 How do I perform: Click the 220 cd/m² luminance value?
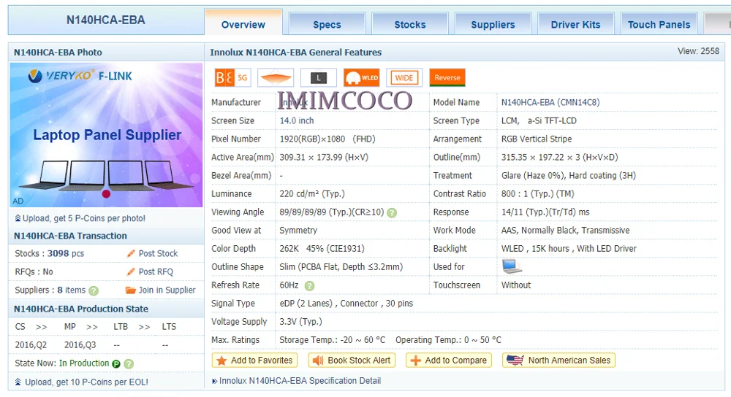click(x=312, y=193)
